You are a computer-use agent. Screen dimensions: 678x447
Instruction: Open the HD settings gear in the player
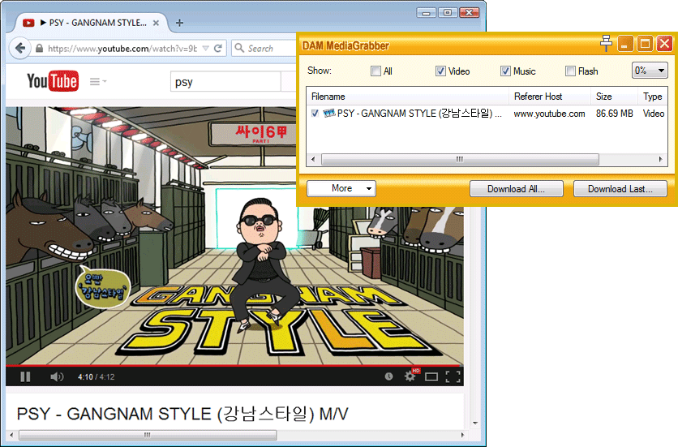coord(410,376)
